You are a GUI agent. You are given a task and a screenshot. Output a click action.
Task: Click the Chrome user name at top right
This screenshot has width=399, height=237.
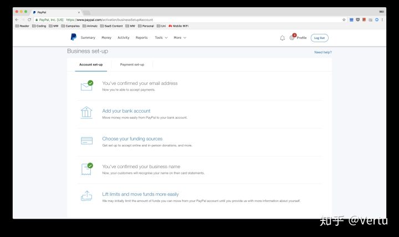pyautogui.click(x=381, y=12)
